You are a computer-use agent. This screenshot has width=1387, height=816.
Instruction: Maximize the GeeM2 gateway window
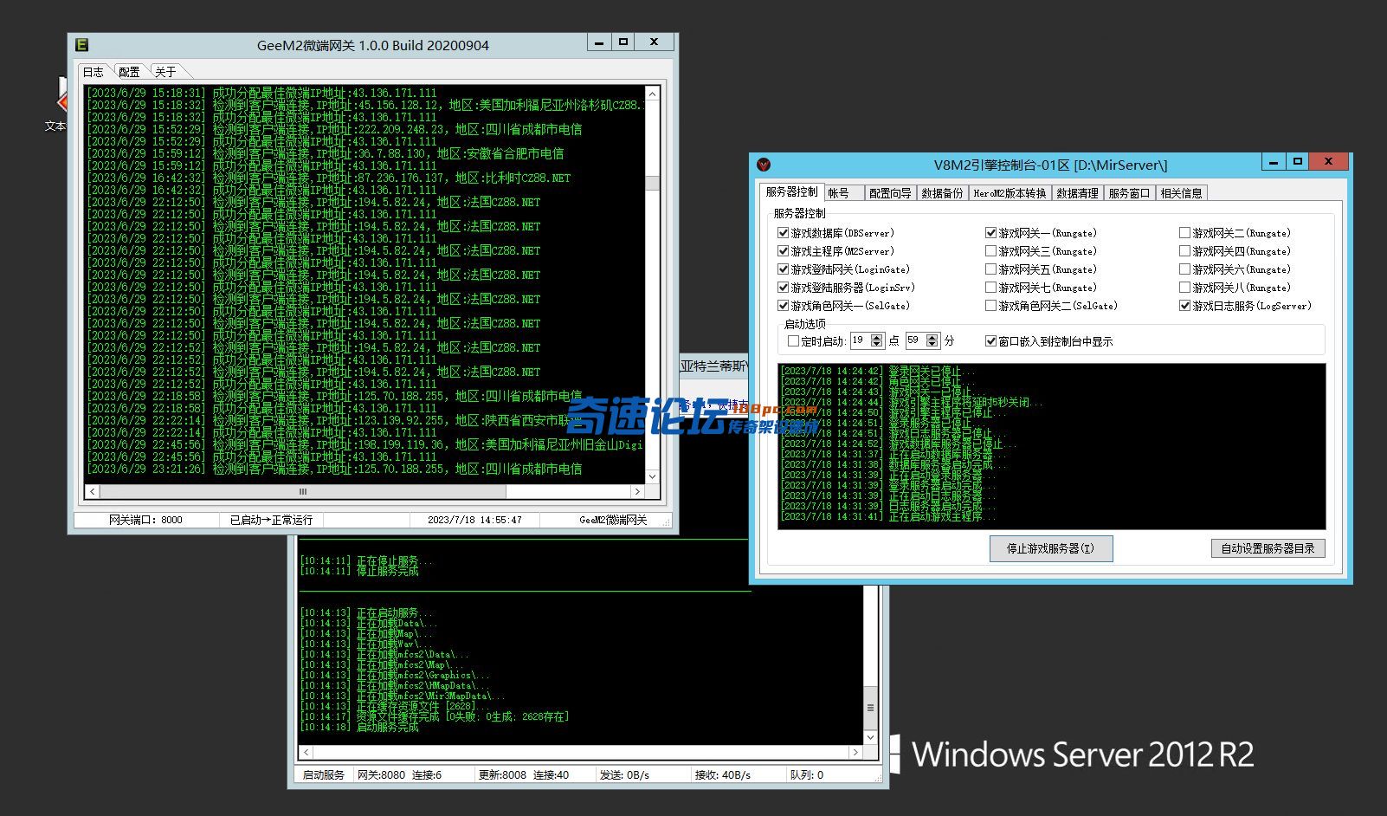(x=623, y=42)
